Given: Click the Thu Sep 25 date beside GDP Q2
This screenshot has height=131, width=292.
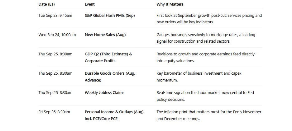Looking at the screenshot, I should [55, 54].
